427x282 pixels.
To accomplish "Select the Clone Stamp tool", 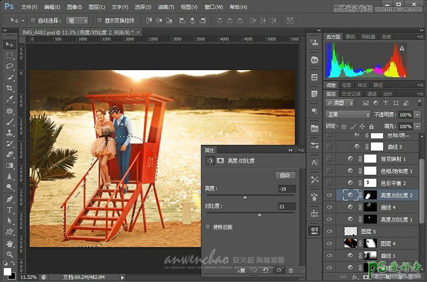I will click(x=10, y=132).
